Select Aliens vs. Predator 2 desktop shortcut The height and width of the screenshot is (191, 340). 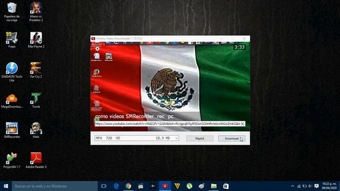(36, 12)
